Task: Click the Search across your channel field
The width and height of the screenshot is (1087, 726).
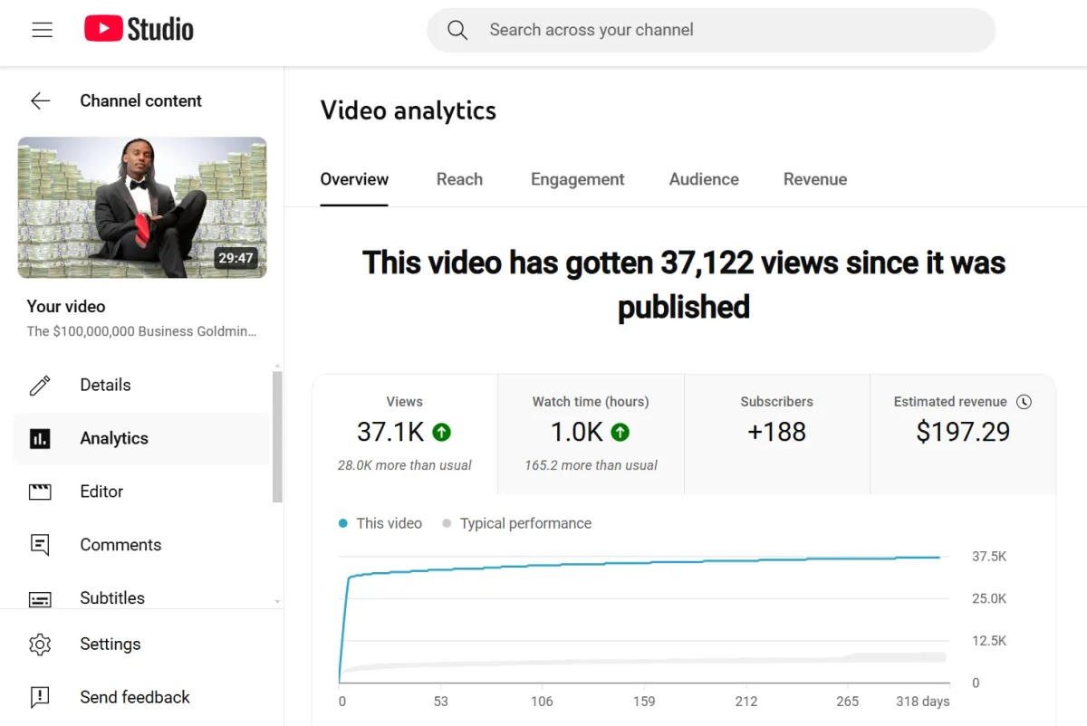Action: tap(711, 30)
